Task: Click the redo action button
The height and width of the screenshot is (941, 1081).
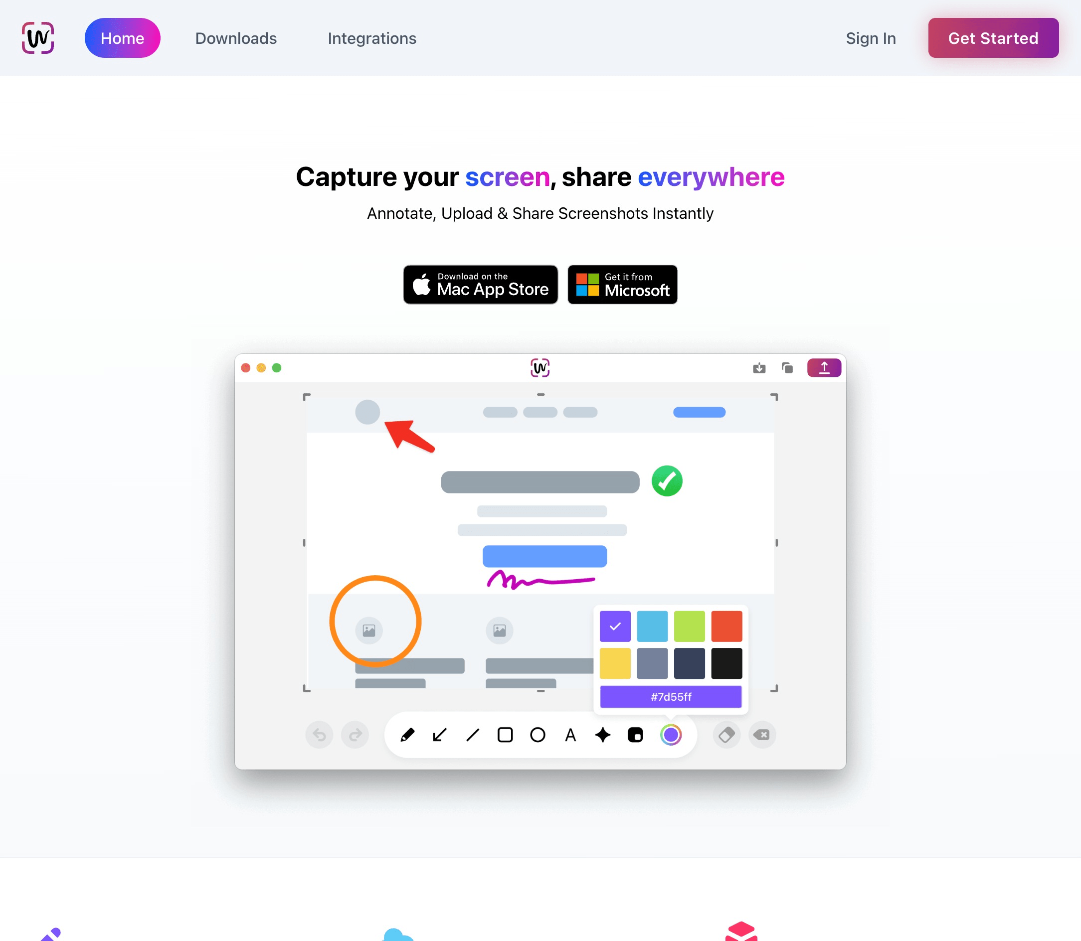Action: (x=355, y=735)
